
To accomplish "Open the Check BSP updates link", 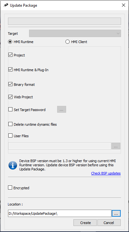I will pyautogui.click(x=106, y=173).
